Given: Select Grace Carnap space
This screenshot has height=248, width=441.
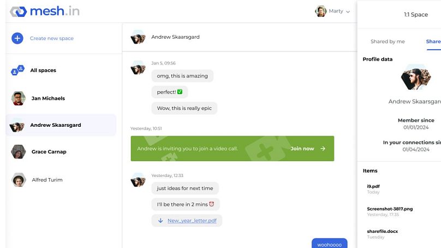Looking at the screenshot, I should point(49,152).
